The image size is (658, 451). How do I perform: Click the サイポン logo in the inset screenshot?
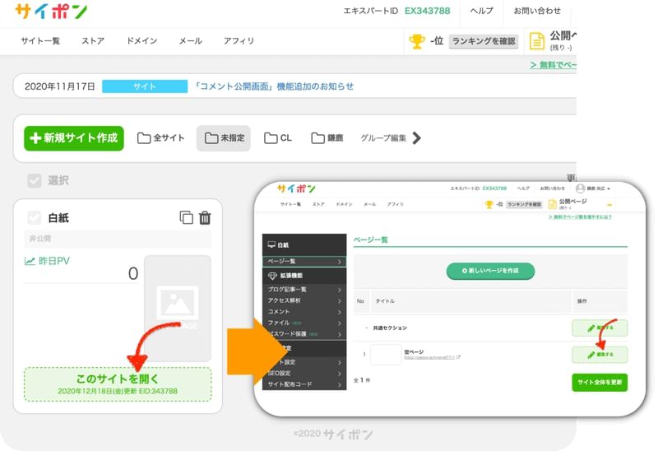(296, 188)
